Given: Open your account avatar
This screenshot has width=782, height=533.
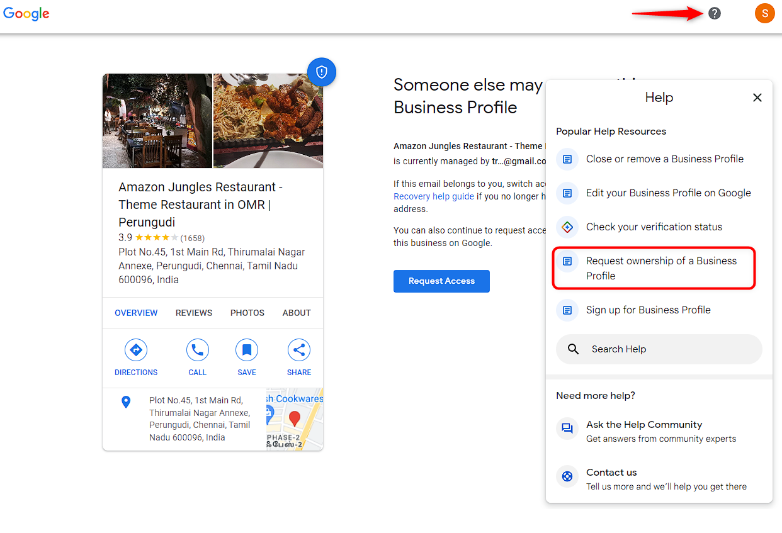Looking at the screenshot, I should coord(764,13).
